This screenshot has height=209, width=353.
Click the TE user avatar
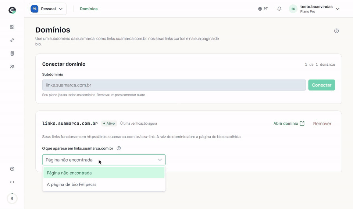click(x=293, y=9)
